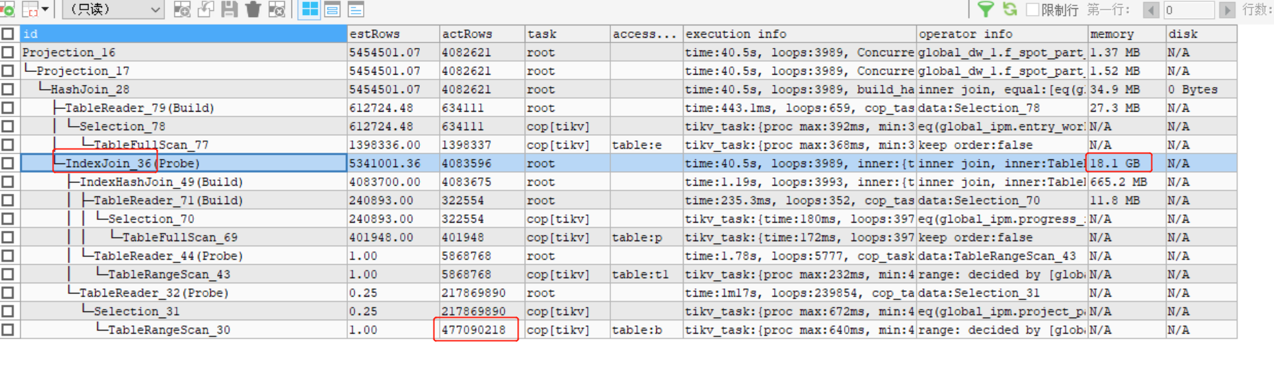Screen dimensions: 1274x376
Task: Click the save changes disk icon
Action: click(229, 9)
